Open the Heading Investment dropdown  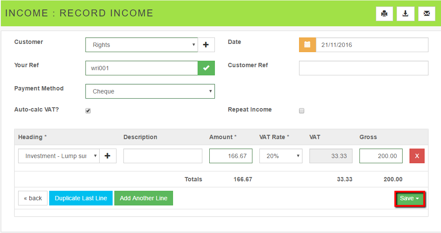[x=59, y=156]
